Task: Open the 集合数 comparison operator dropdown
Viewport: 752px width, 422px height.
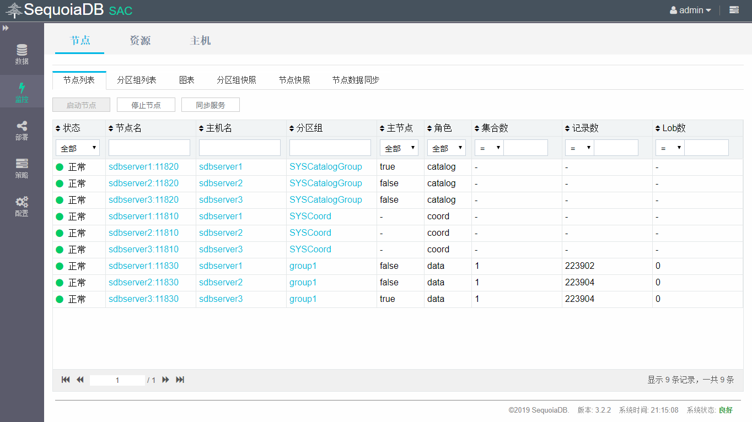Action: tap(489, 148)
